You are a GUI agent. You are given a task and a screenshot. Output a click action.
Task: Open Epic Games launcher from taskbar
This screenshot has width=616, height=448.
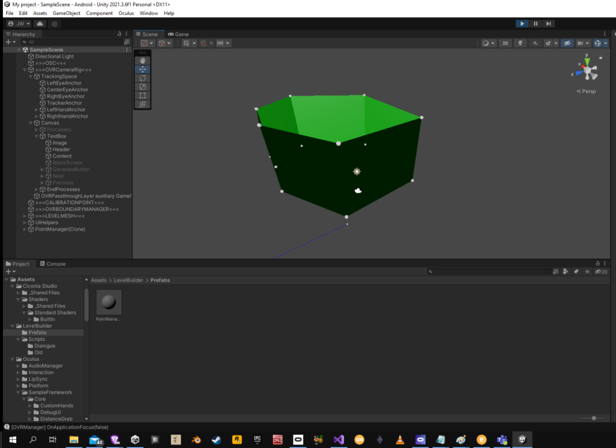[257, 440]
